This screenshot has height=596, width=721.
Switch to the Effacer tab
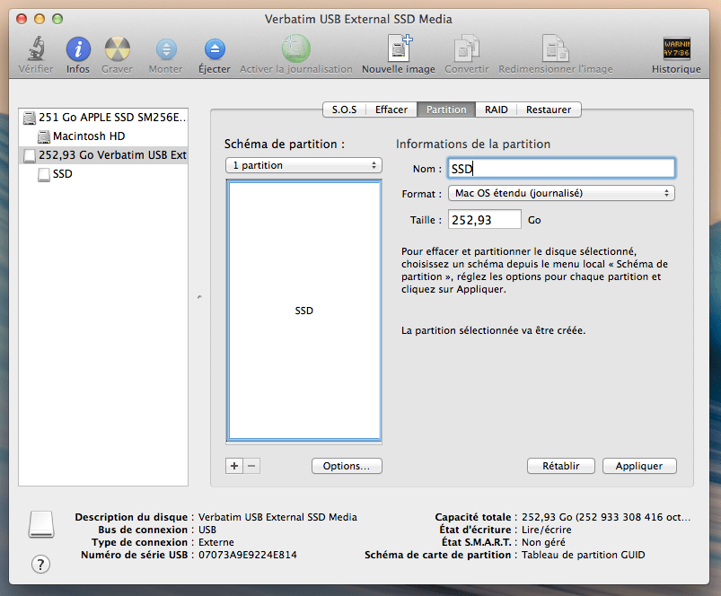391,110
